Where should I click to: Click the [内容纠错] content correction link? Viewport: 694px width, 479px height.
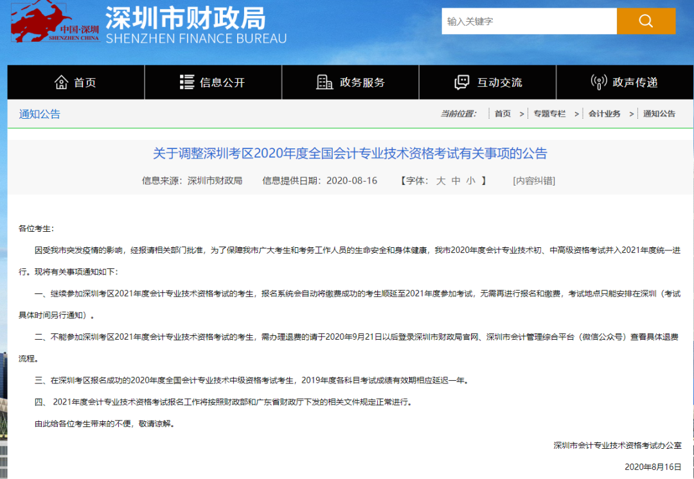tap(533, 180)
